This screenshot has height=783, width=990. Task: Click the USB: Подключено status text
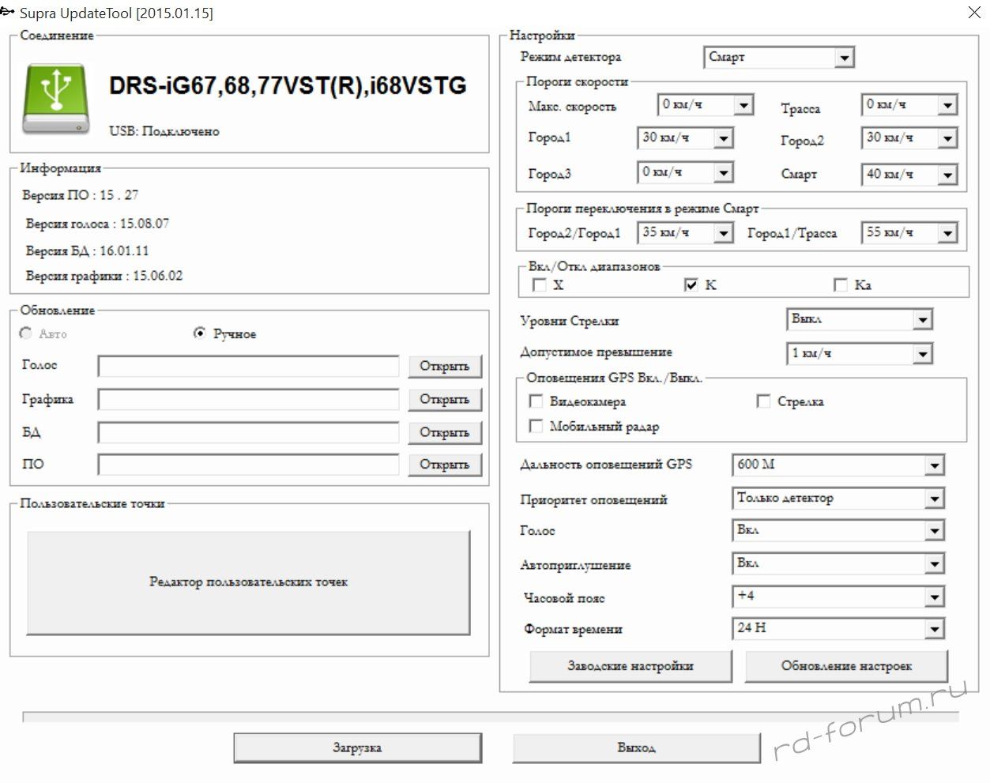pos(164,131)
